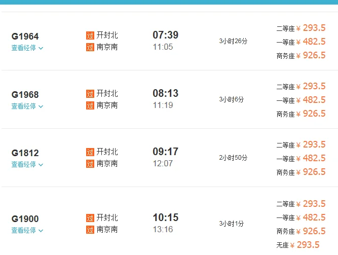Click the orange 过 icon beside 开封北 for G1964
The image size is (338, 255).
[x=90, y=36]
